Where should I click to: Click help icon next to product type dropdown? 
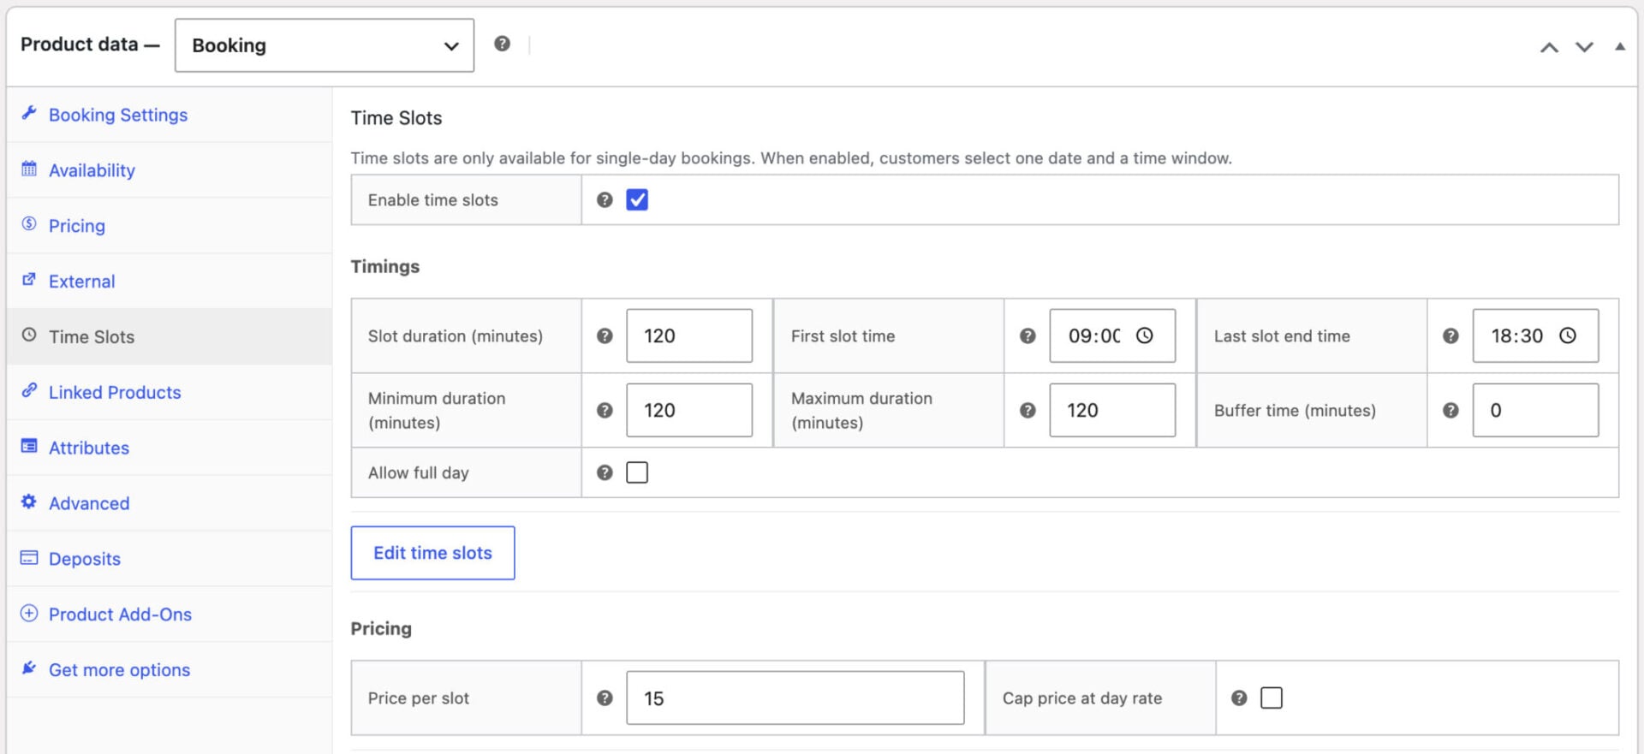tap(502, 44)
